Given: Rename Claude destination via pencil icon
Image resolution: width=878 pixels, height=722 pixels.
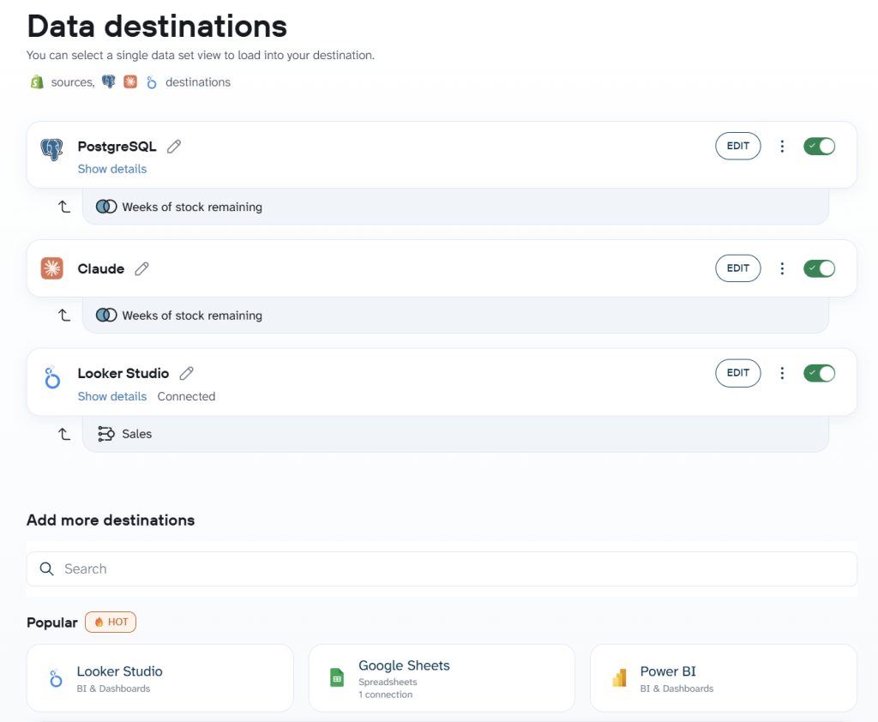Looking at the screenshot, I should point(141,269).
